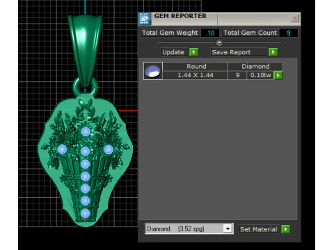Click the green arrow next to Set Material

pyautogui.click(x=286, y=229)
